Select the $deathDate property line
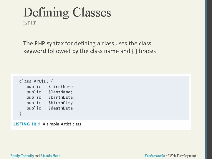212x159 pixels. click(x=51, y=108)
